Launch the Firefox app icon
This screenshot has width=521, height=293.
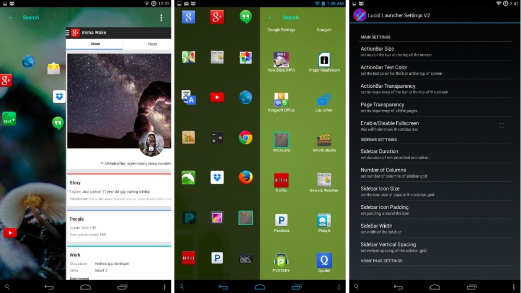(246, 178)
